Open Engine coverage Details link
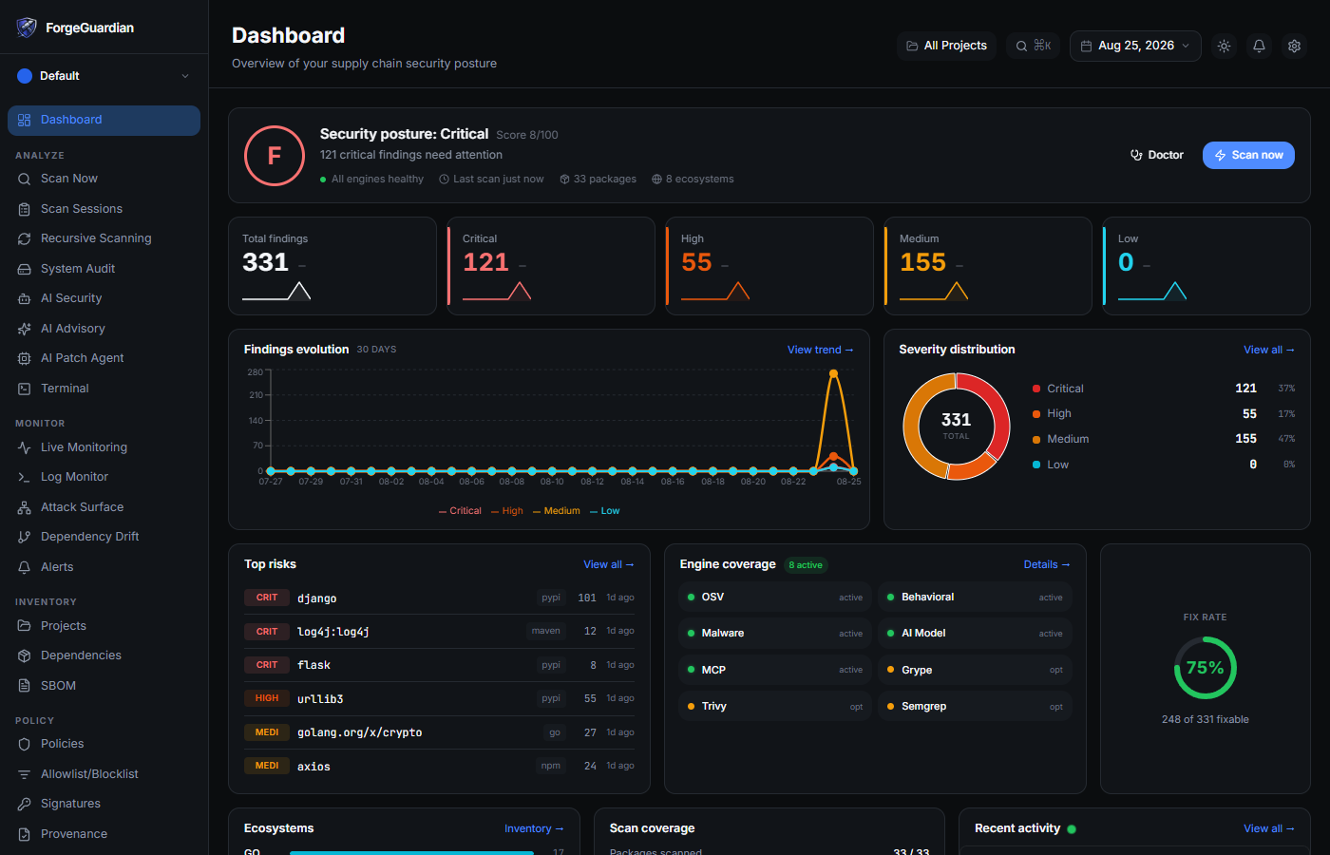This screenshot has height=855, width=1330. click(1046, 564)
